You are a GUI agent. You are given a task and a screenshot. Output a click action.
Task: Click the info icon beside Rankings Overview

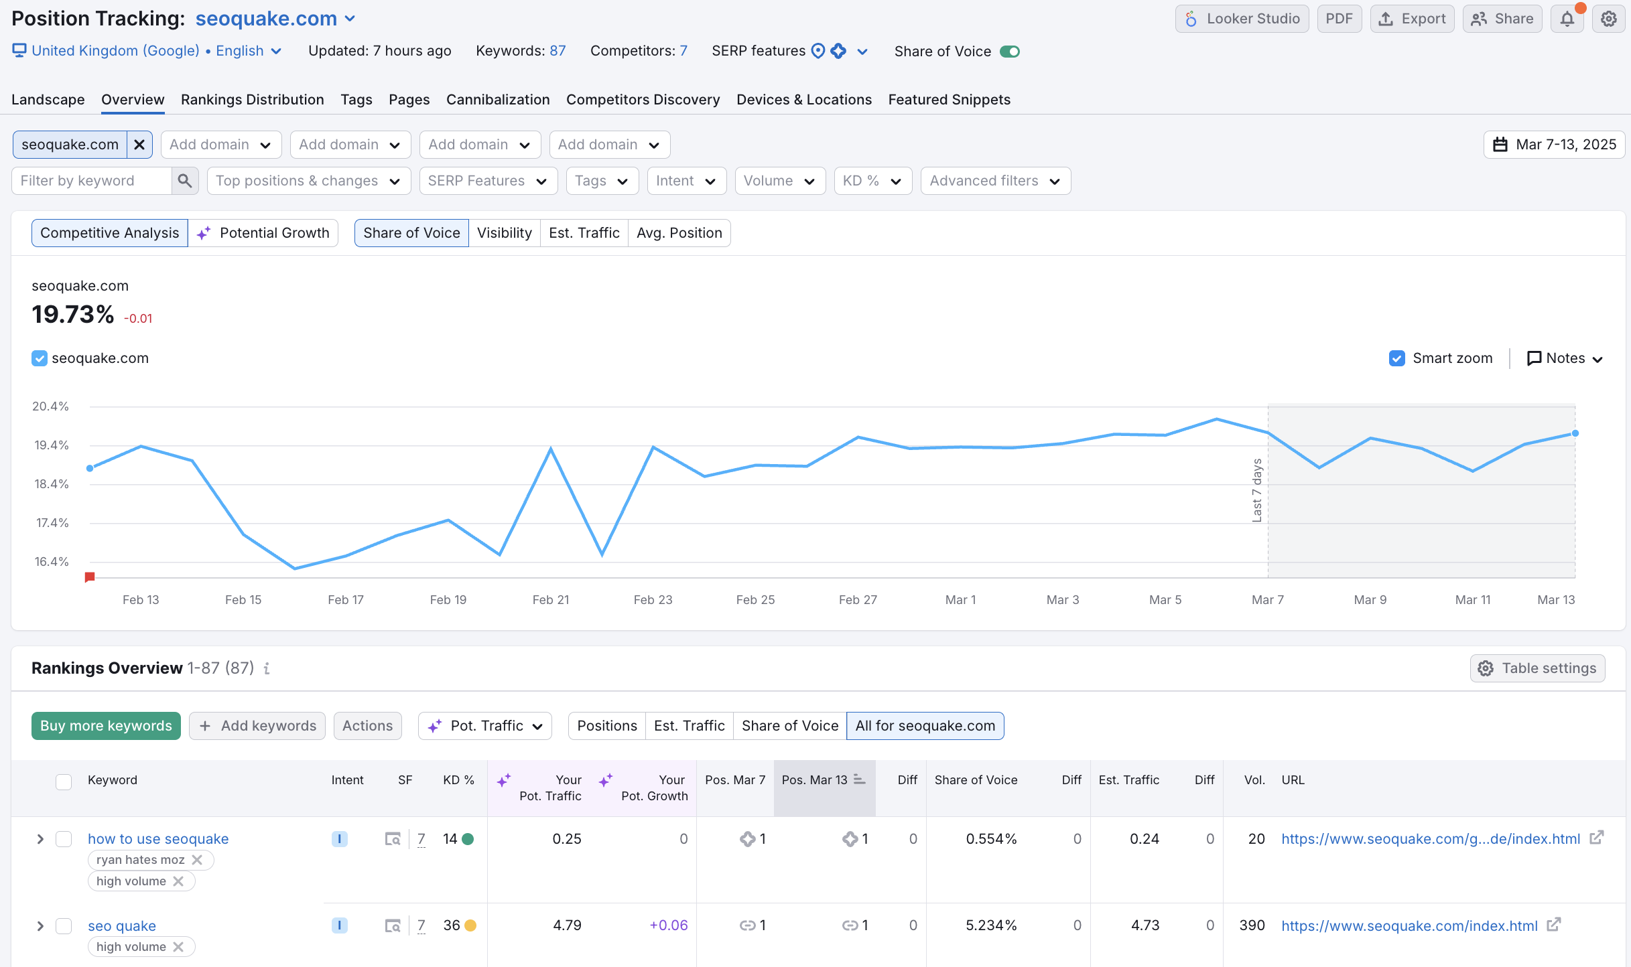(267, 668)
